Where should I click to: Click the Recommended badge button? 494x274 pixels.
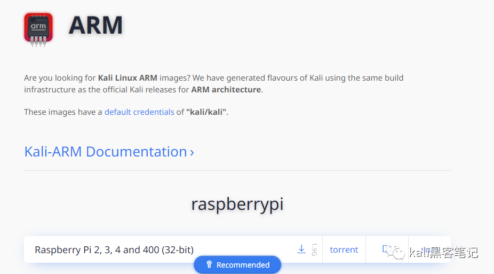coord(237,265)
